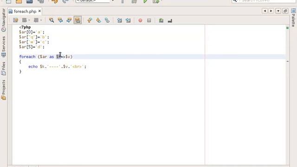Viewport: 297px width, 167px height.
Task: Open the project configuration default combo box
Action: pyautogui.click(x=95, y=1)
